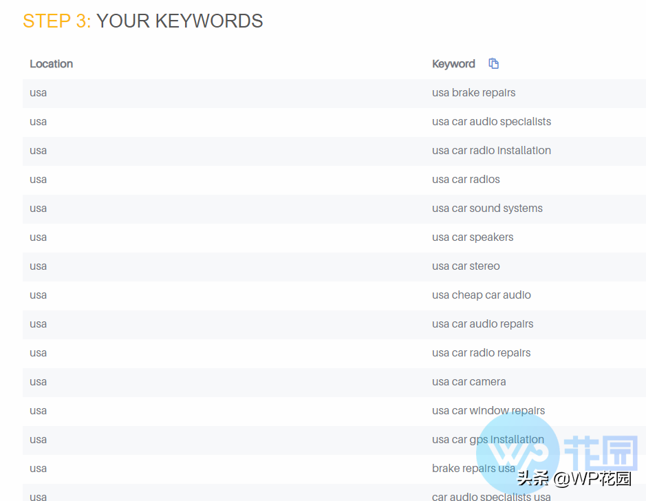The height and width of the screenshot is (501, 646).
Task: Select the 'usa car radios' keyword
Action: tap(466, 179)
